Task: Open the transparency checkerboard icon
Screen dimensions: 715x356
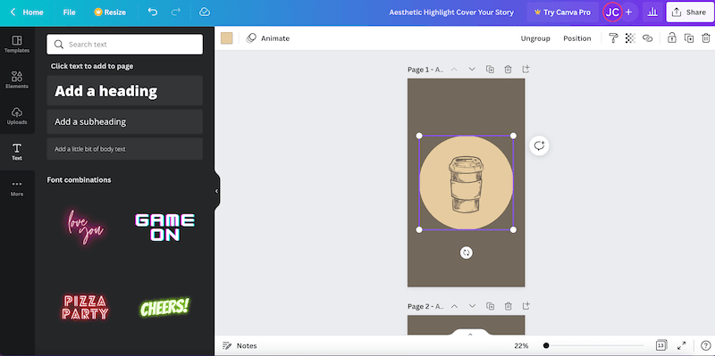Action: (630, 38)
